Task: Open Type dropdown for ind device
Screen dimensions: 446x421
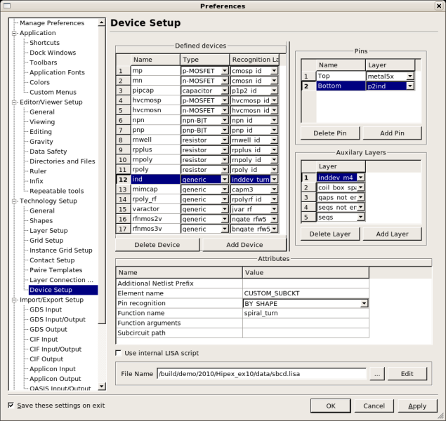Action: pyautogui.click(x=225, y=180)
